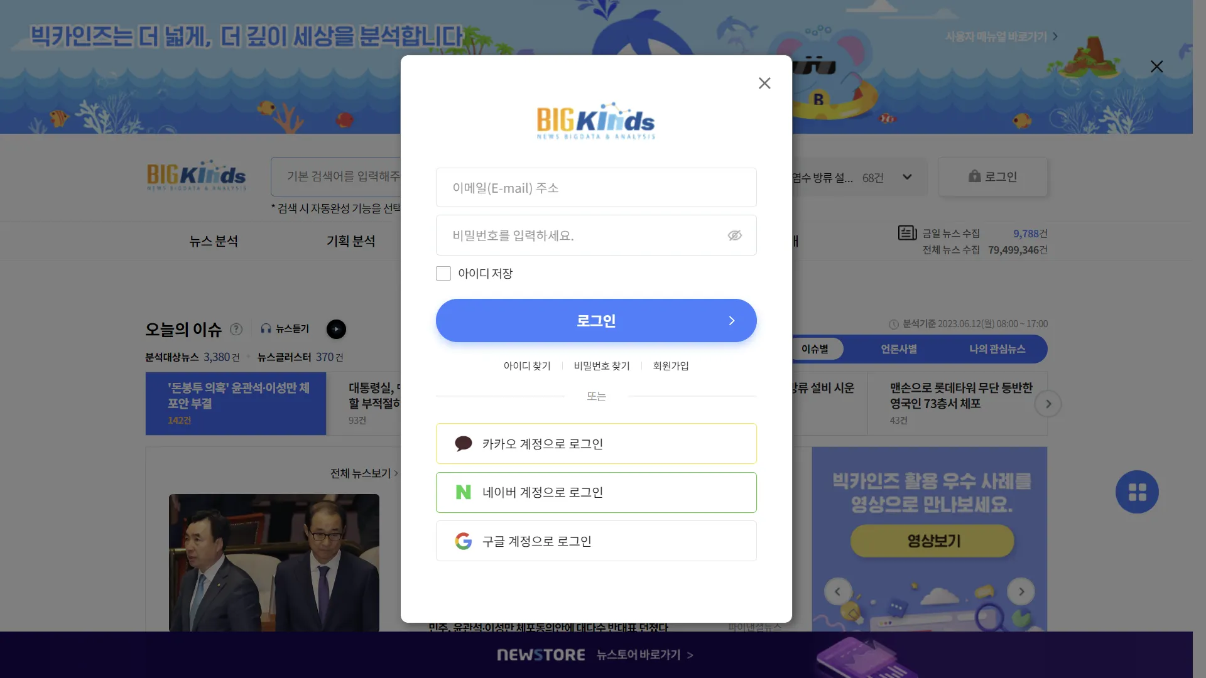
Task: Show next issue with right chevron
Action: pos(1048,404)
